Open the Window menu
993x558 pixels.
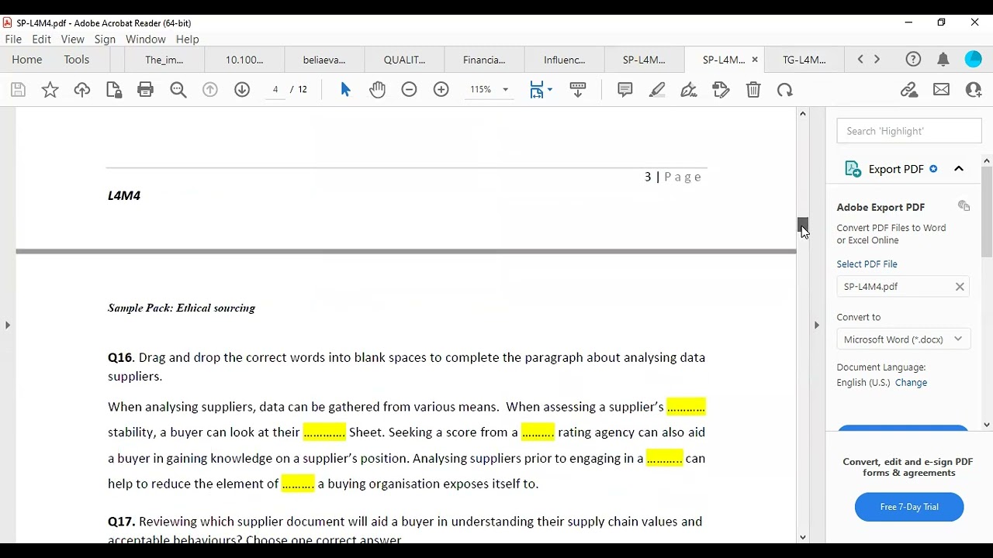[x=146, y=39]
